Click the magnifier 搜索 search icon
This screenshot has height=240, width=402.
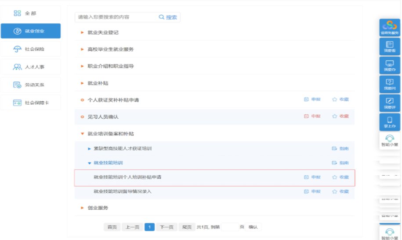(161, 17)
